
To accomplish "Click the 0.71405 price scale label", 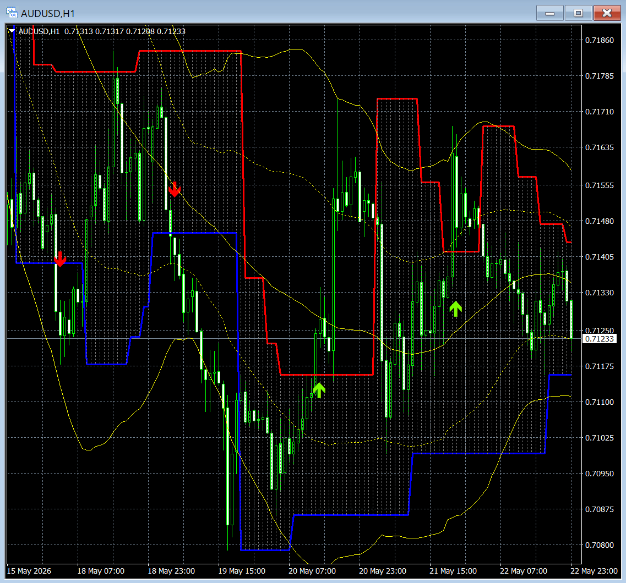I will [599, 257].
